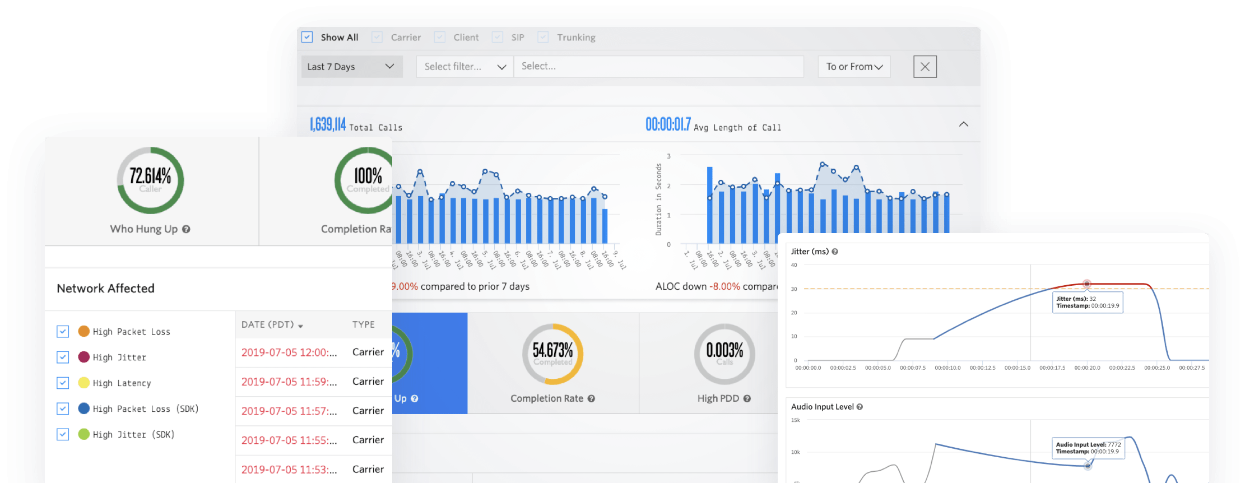Click Carrier type in the 11:53 row

368,469
